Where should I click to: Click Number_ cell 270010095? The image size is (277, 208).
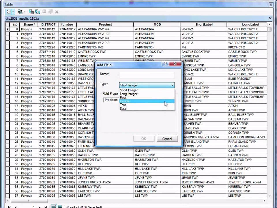[x=67, y=196]
